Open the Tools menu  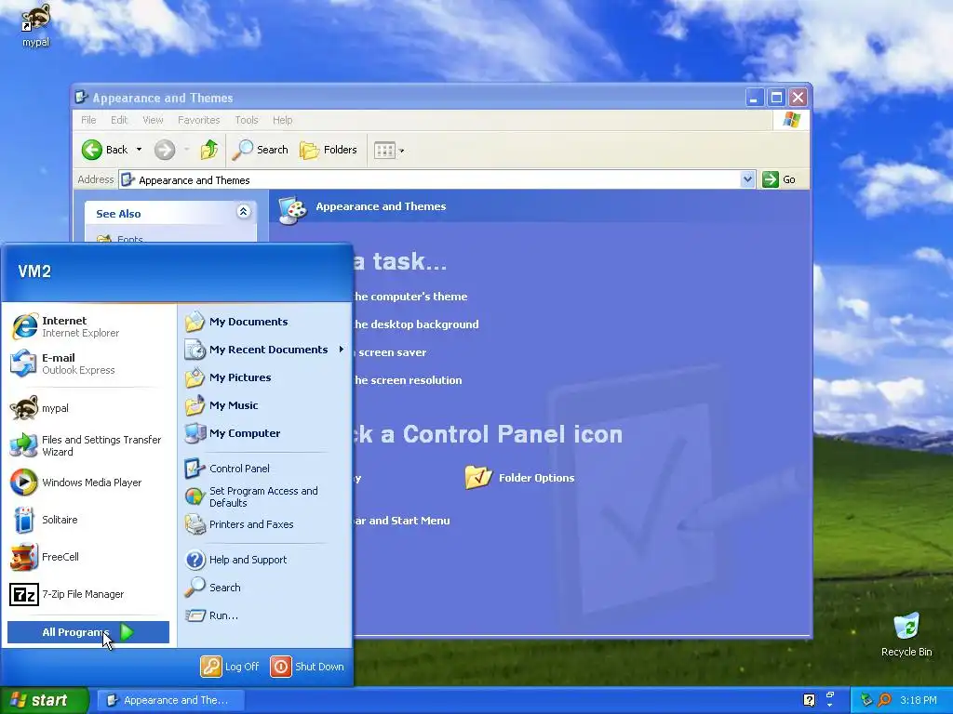click(247, 120)
